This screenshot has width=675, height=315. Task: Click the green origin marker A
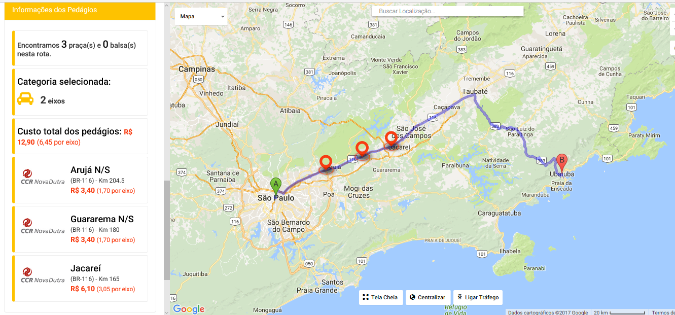[275, 185]
